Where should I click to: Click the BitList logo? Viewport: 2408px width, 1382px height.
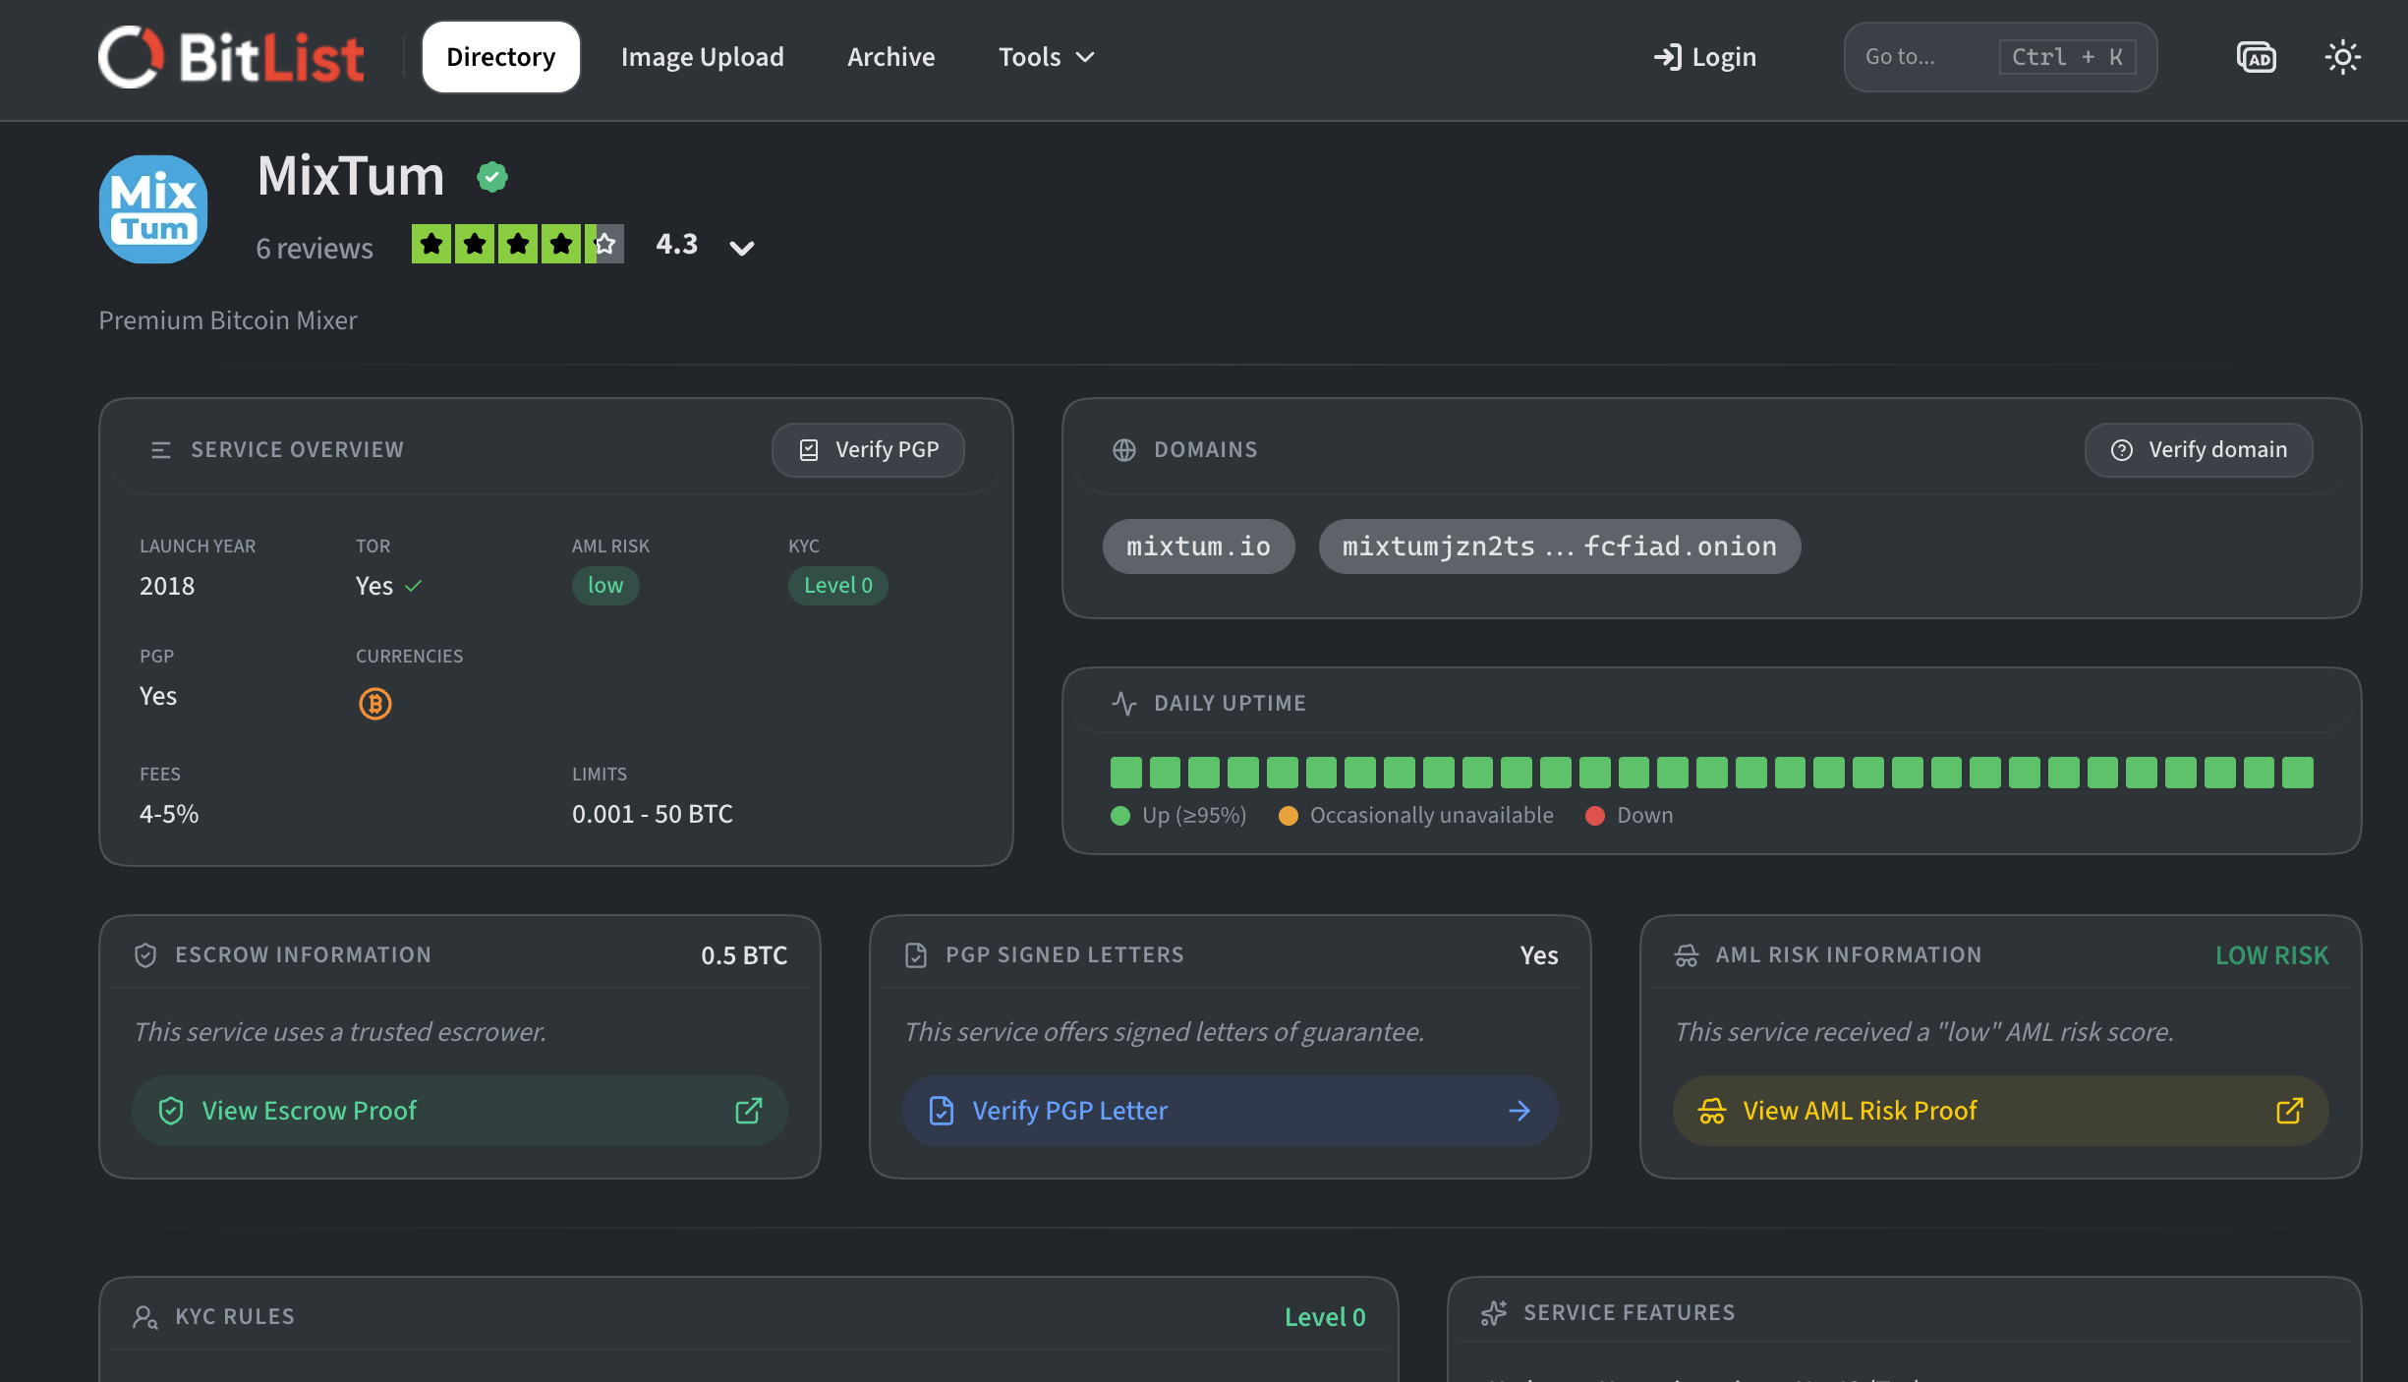coord(231,57)
